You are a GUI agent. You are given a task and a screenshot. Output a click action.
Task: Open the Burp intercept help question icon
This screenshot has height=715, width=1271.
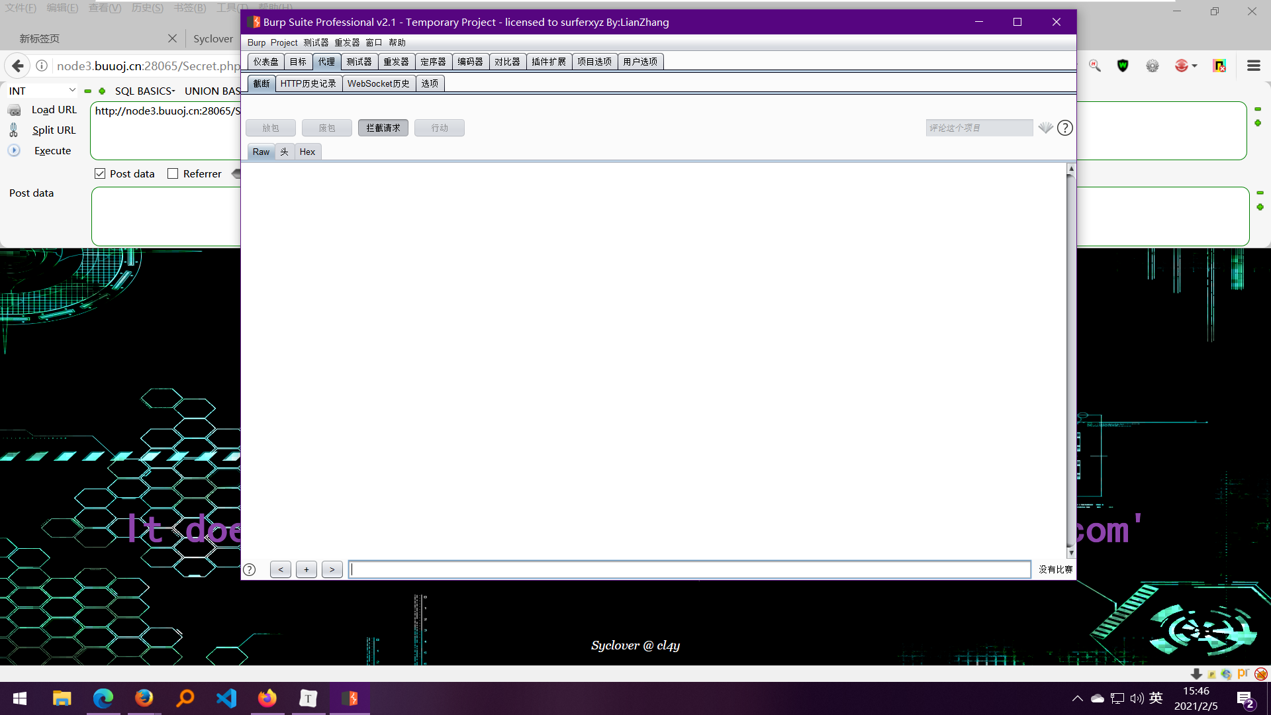pyautogui.click(x=1064, y=128)
